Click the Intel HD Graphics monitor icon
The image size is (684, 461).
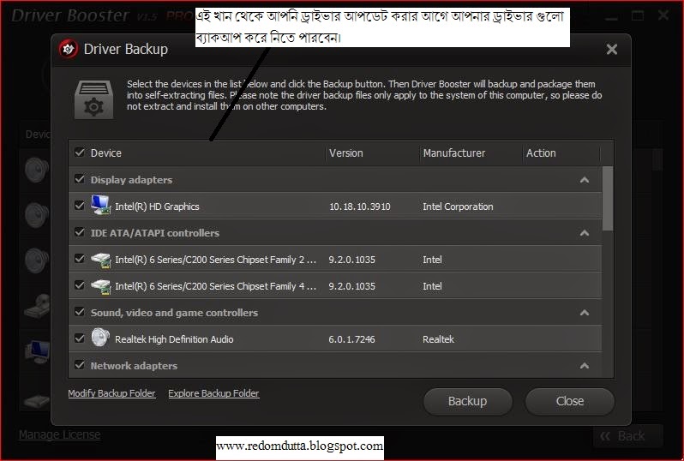pos(101,205)
